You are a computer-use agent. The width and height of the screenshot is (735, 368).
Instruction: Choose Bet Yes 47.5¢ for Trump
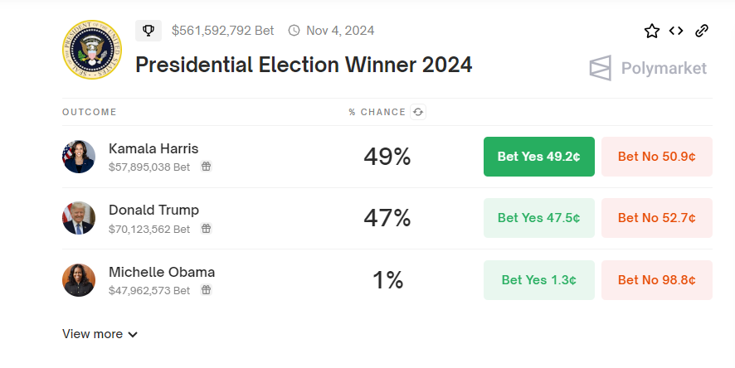pyautogui.click(x=538, y=218)
